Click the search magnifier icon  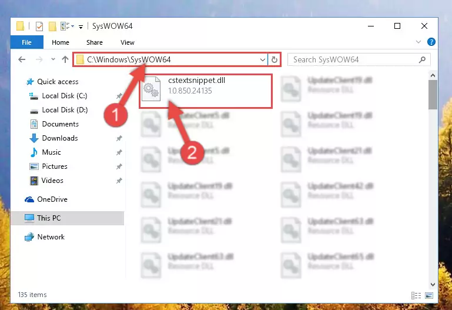tap(422, 59)
